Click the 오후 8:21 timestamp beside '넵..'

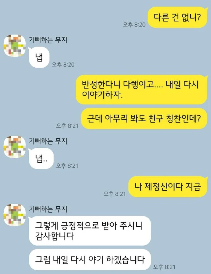coord(67,166)
